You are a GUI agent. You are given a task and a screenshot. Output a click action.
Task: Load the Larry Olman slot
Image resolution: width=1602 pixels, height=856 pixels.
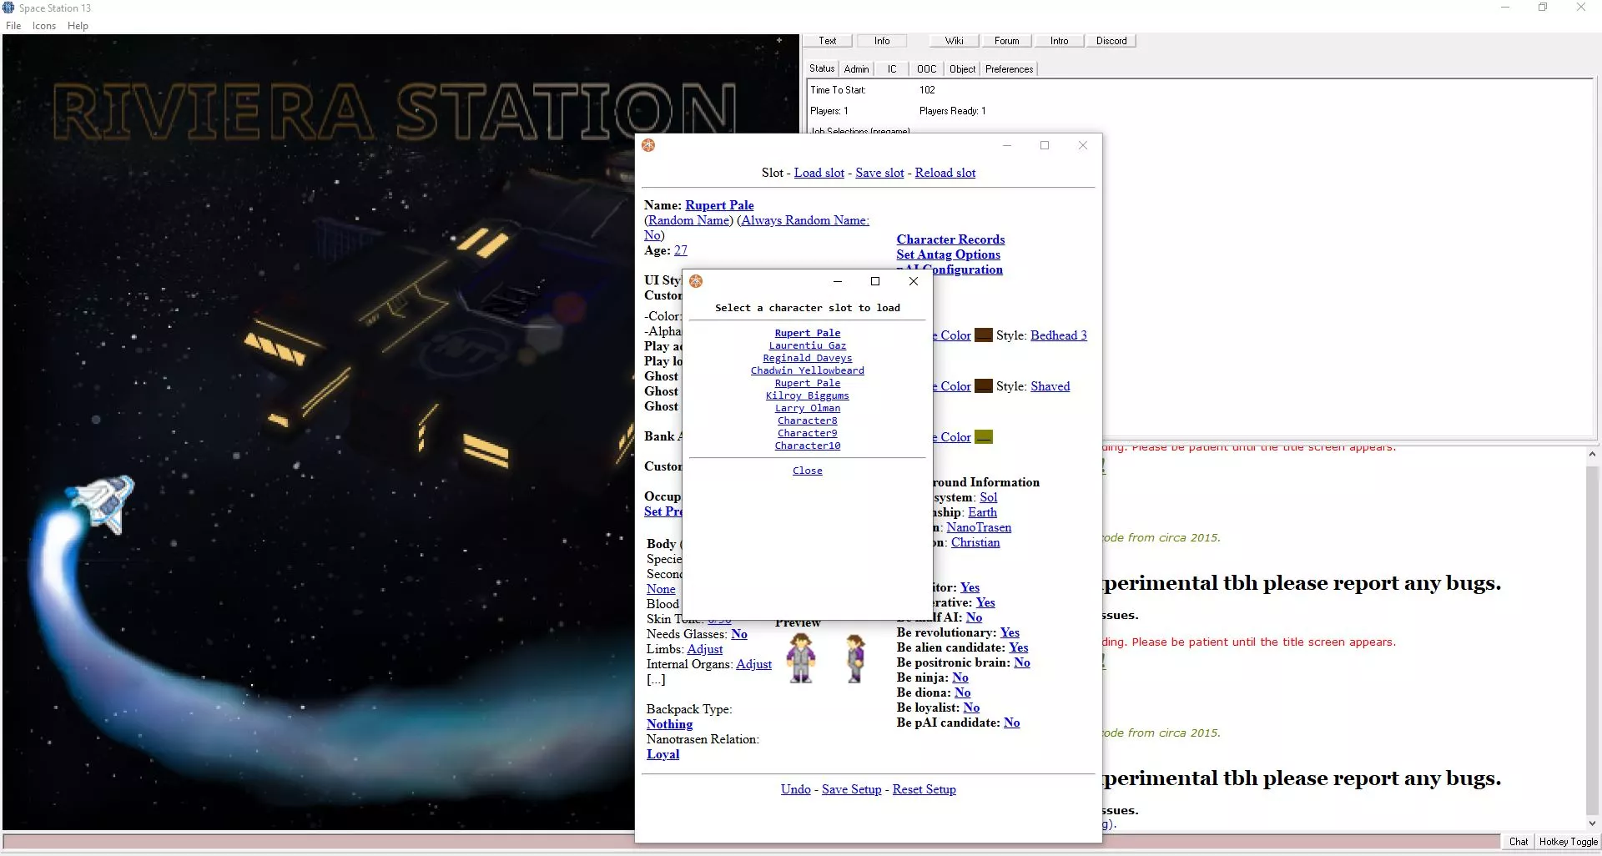tap(808, 408)
